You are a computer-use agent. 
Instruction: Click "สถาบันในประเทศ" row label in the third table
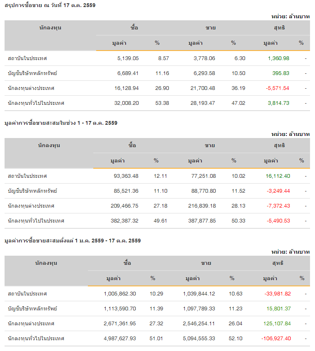(27, 294)
